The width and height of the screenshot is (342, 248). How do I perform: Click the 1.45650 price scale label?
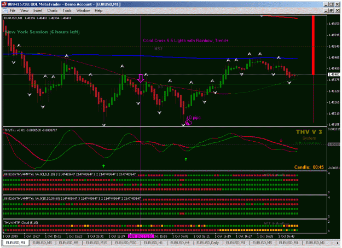pyautogui.click(x=334, y=24)
